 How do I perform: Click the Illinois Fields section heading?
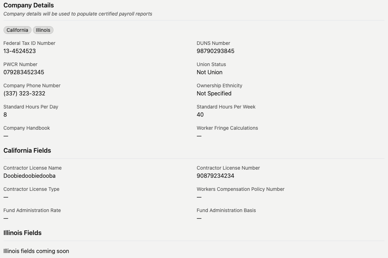(x=22, y=233)
